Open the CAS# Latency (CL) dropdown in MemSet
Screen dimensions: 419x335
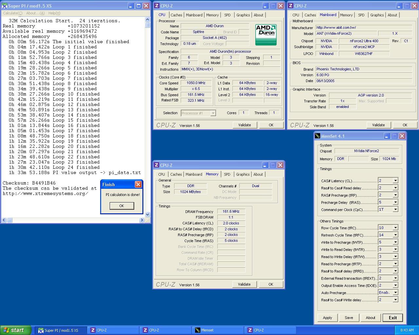tap(395, 181)
